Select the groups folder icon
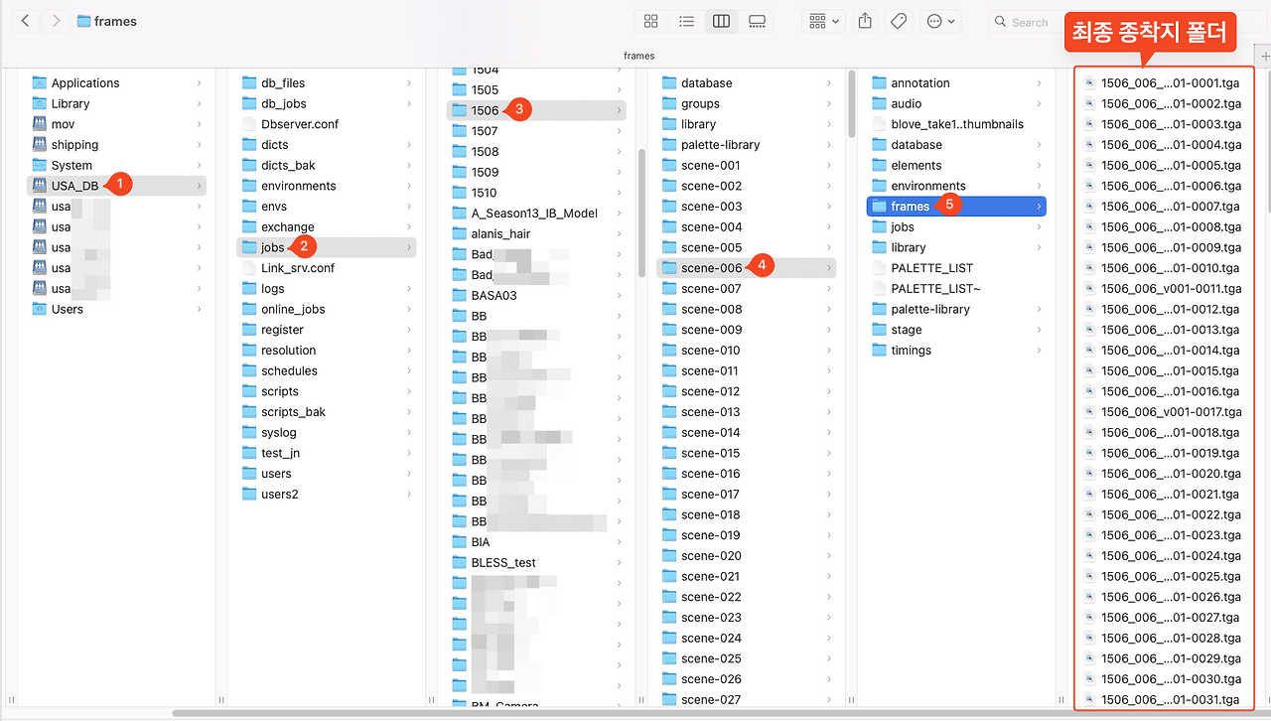1271x721 pixels. (669, 103)
